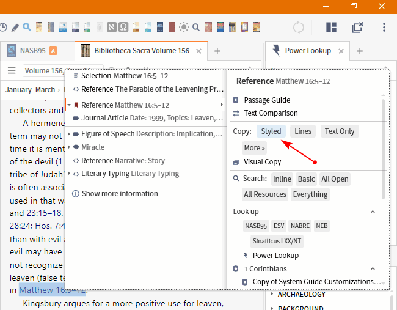Click the circular sync arrows icon

[298, 27]
